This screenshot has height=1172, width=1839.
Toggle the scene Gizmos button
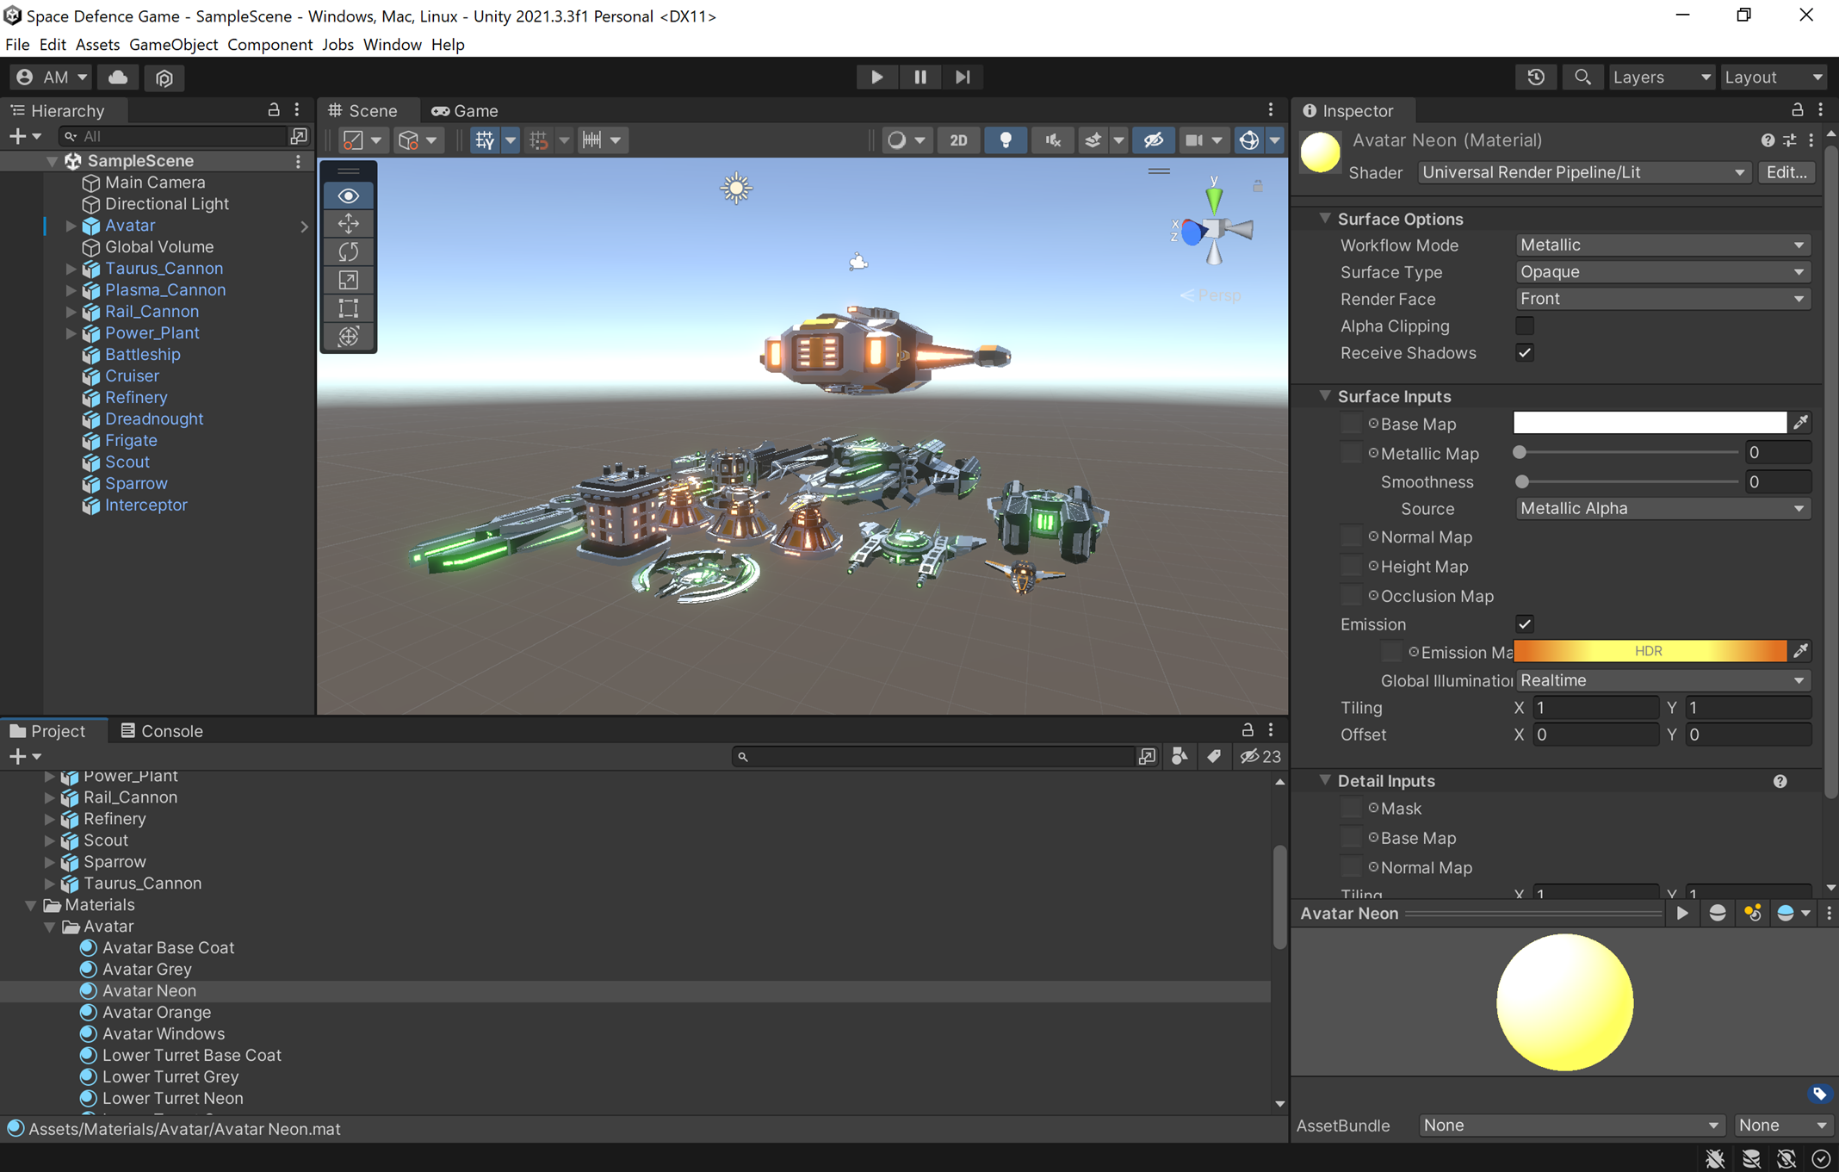click(1249, 140)
